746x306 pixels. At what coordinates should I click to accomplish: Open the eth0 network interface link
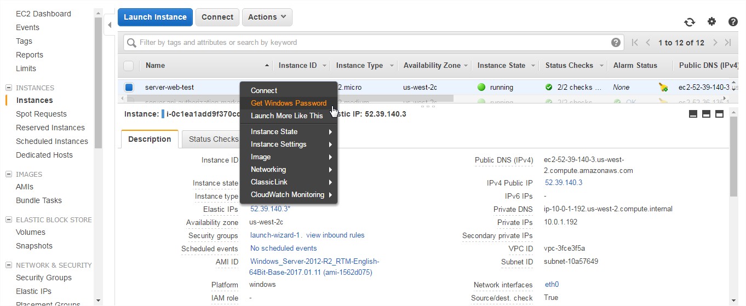[x=552, y=285]
